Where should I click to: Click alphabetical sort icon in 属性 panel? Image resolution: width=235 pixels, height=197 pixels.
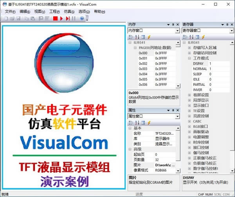click(137, 123)
